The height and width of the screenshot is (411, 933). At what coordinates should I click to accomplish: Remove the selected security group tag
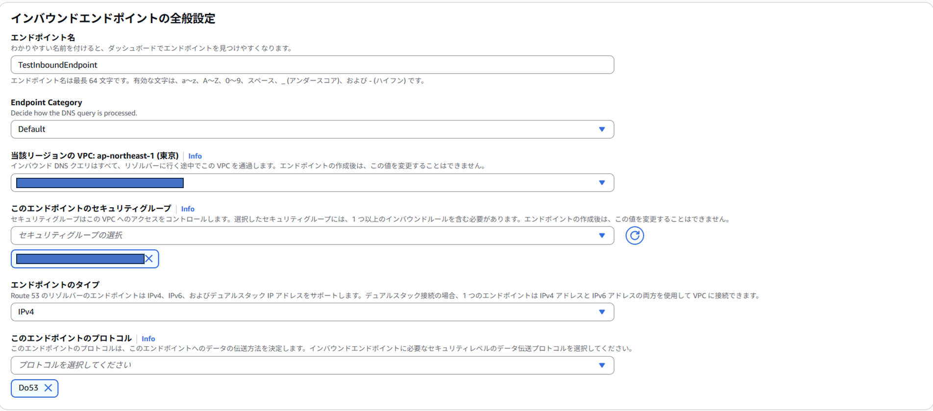coord(149,259)
